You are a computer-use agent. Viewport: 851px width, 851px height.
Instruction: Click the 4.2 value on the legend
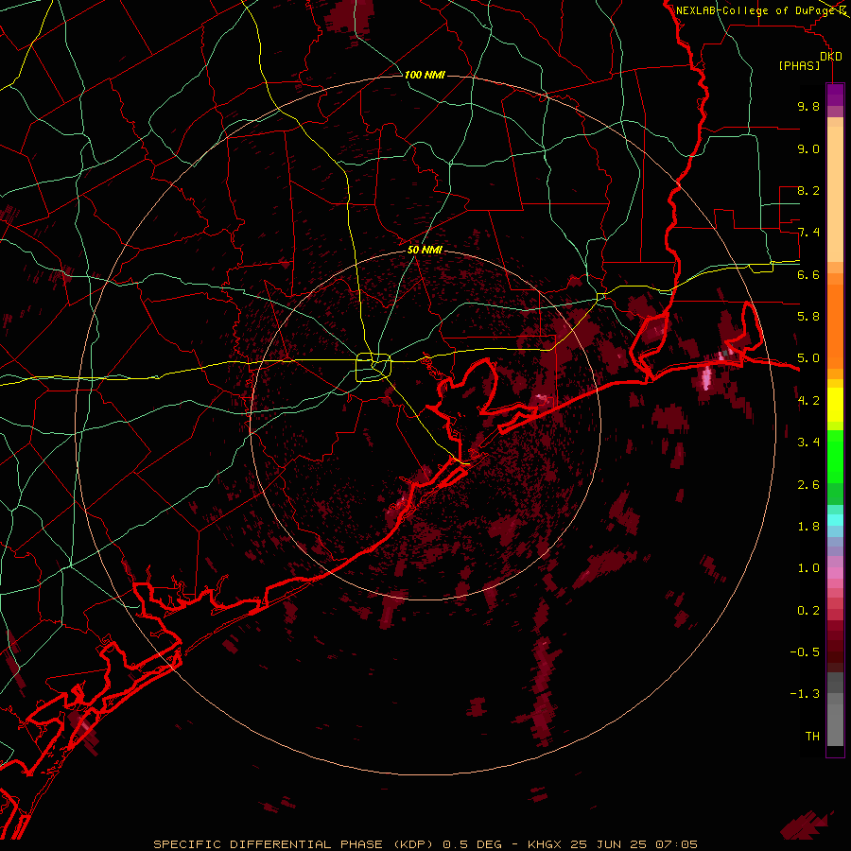point(808,401)
